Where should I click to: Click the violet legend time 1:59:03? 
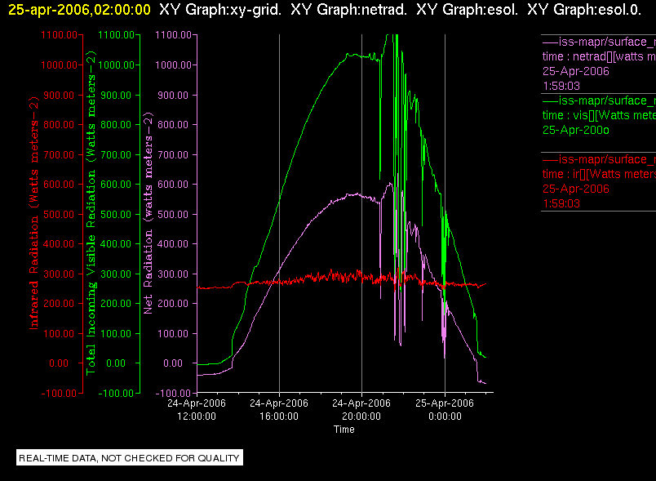[x=561, y=86]
